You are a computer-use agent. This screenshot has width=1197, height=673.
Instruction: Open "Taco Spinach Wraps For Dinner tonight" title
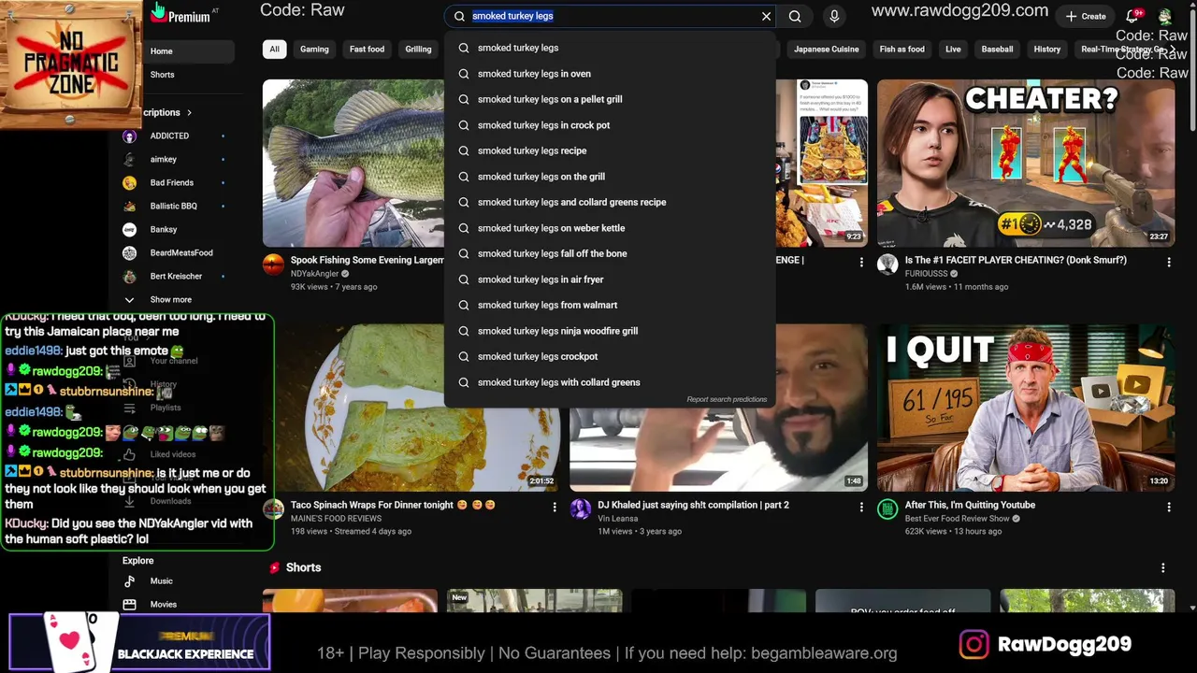click(393, 505)
